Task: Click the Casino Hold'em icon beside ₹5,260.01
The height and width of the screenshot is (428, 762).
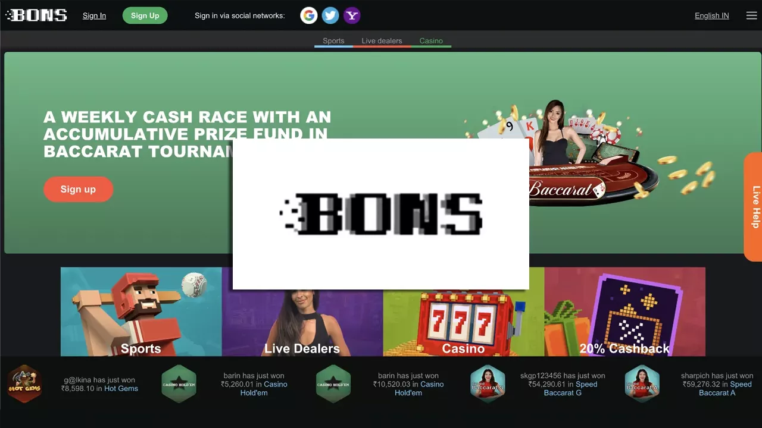Action: [179, 384]
